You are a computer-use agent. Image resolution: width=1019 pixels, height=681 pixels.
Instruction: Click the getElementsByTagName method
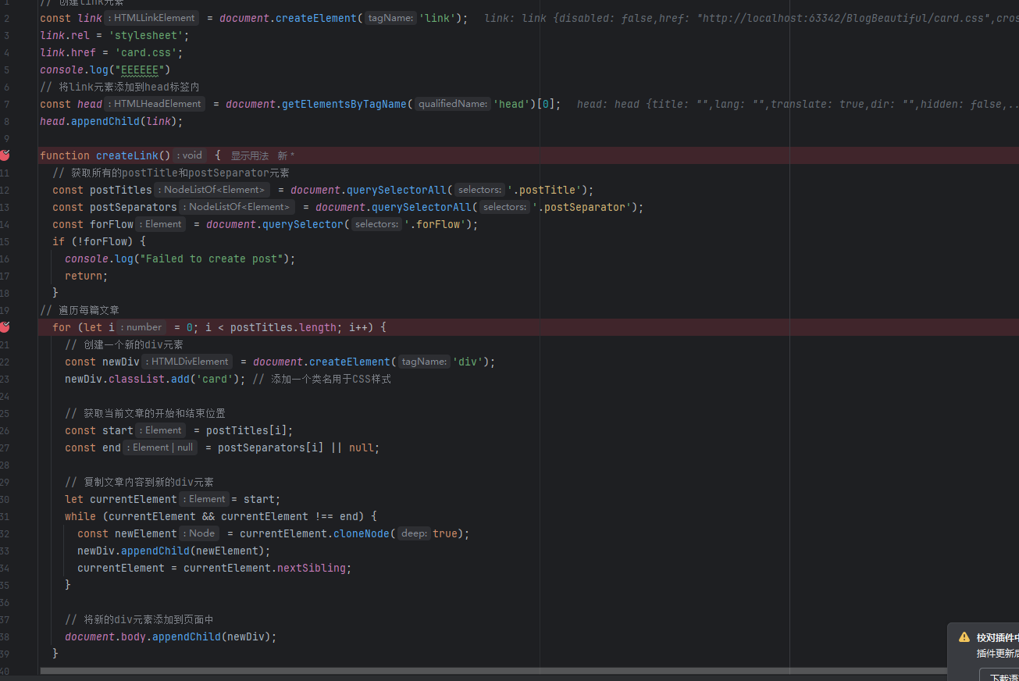[342, 104]
